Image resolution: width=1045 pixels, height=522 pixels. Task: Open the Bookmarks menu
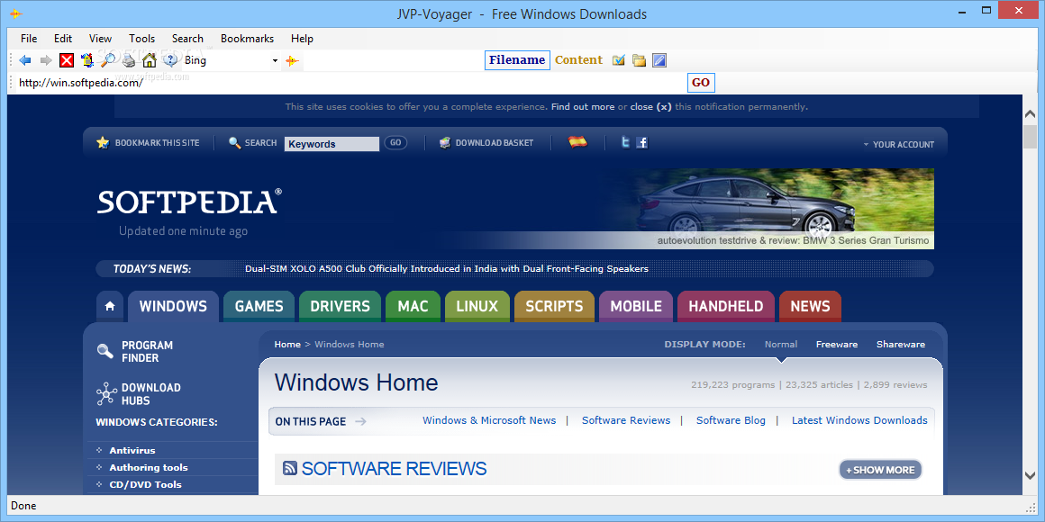click(x=247, y=39)
